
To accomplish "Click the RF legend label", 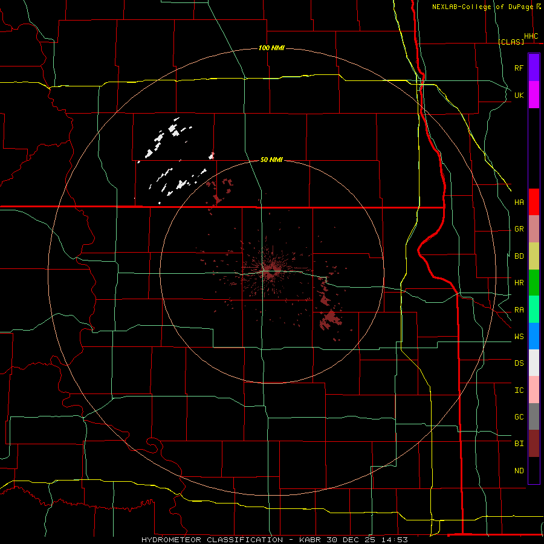I will tap(519, 68).
